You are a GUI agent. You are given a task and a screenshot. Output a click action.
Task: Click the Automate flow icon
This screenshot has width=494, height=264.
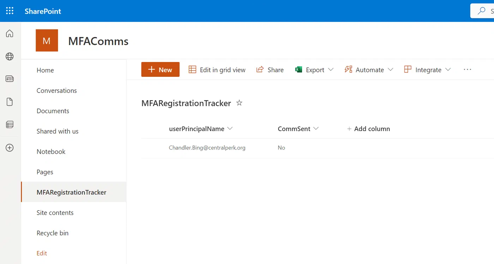click(x=348, y=69)
